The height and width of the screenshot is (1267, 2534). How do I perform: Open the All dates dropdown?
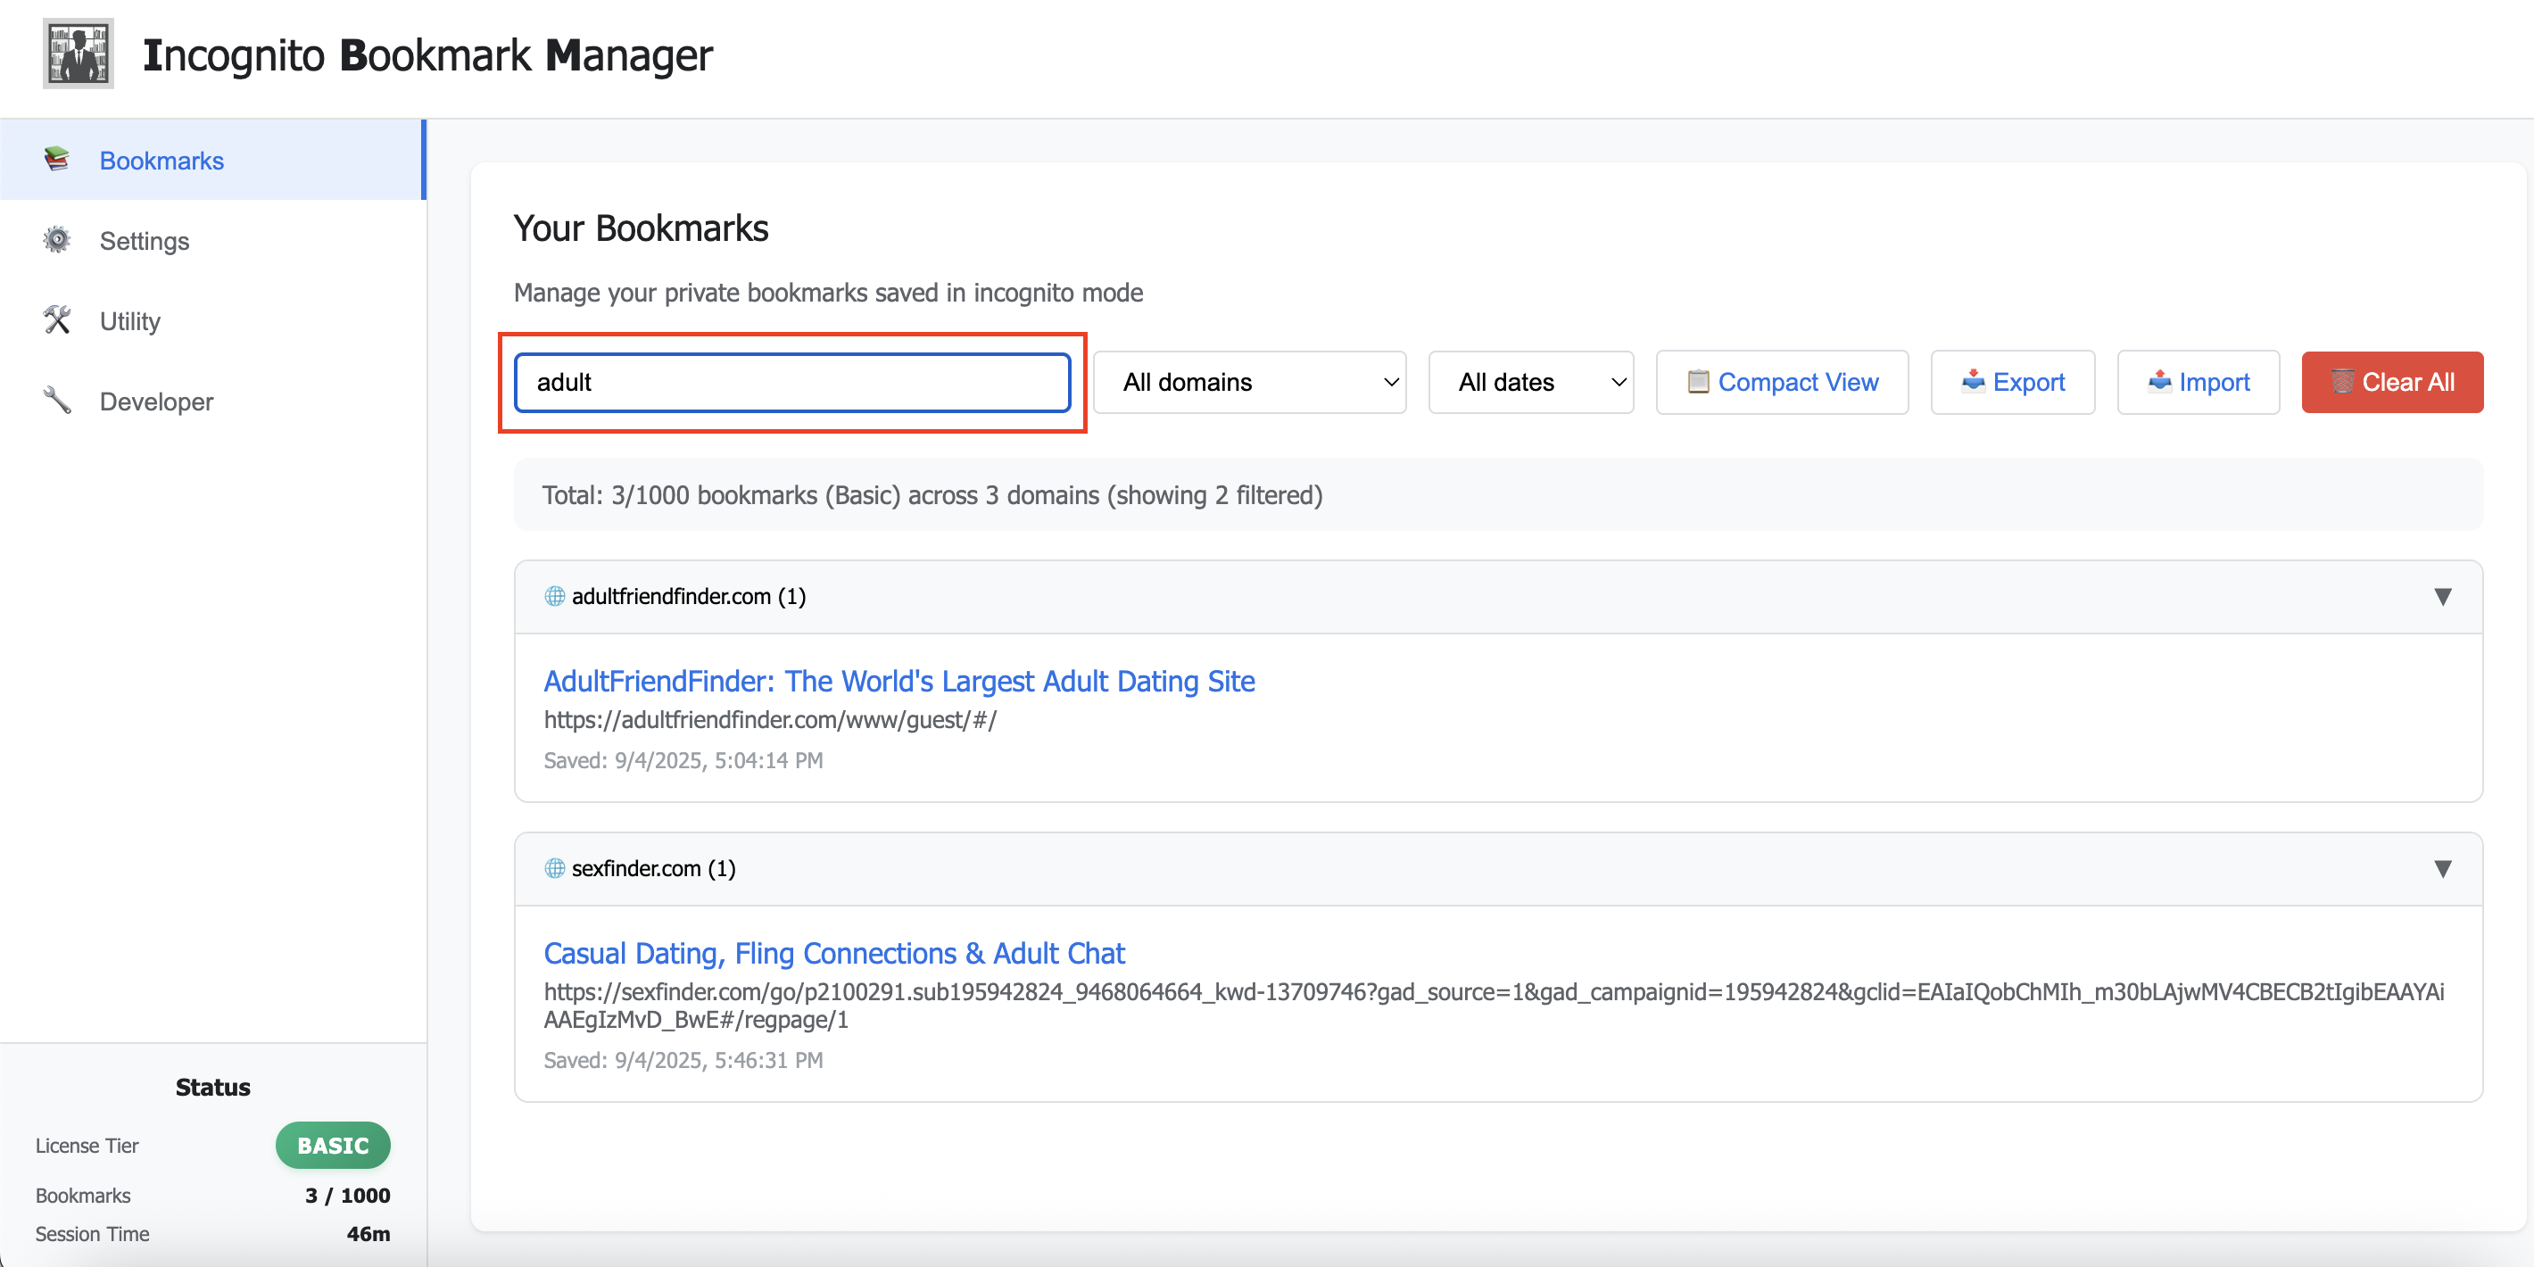pyautogui.click(x=1530, y=382)
